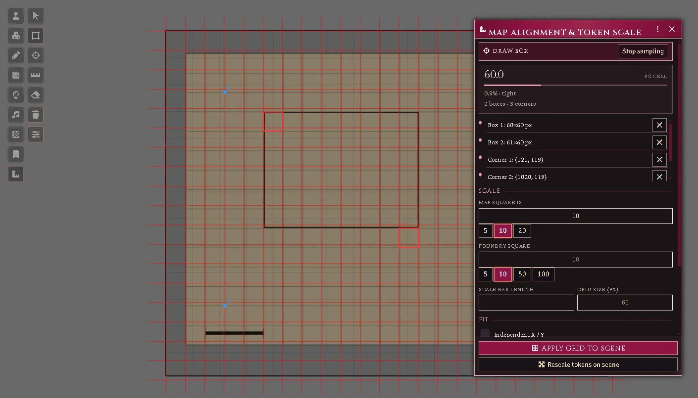Screen dimensions: 698x398
Task: Click the "2 boxes · 3 corners" summary text
Action: click(510, 104)
